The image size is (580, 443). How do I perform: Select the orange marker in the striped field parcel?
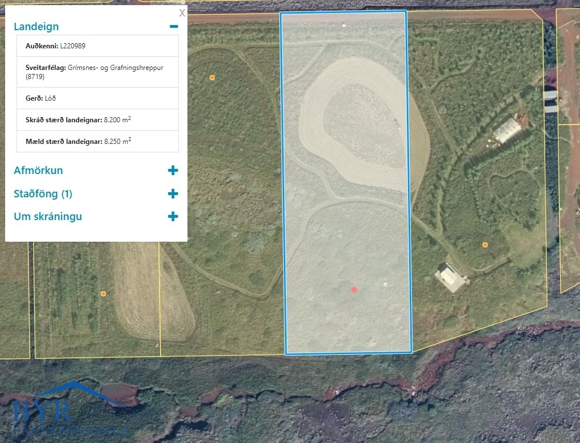103,294
